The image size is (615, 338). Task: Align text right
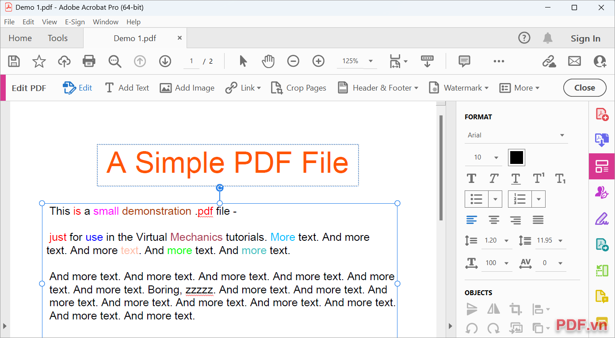(x=516, y=220)
